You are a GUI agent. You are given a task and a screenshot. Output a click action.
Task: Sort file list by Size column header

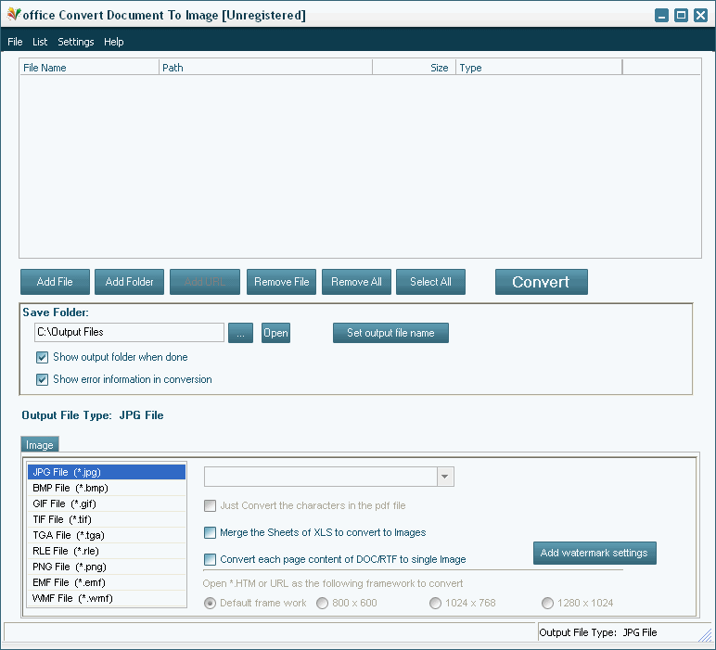point(414,68)
